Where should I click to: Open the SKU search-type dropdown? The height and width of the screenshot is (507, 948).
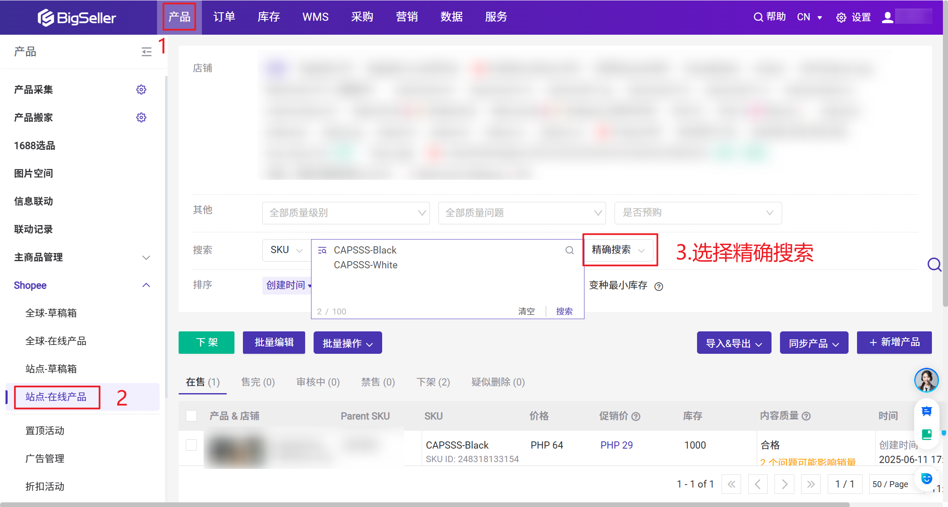coord(287,250)
